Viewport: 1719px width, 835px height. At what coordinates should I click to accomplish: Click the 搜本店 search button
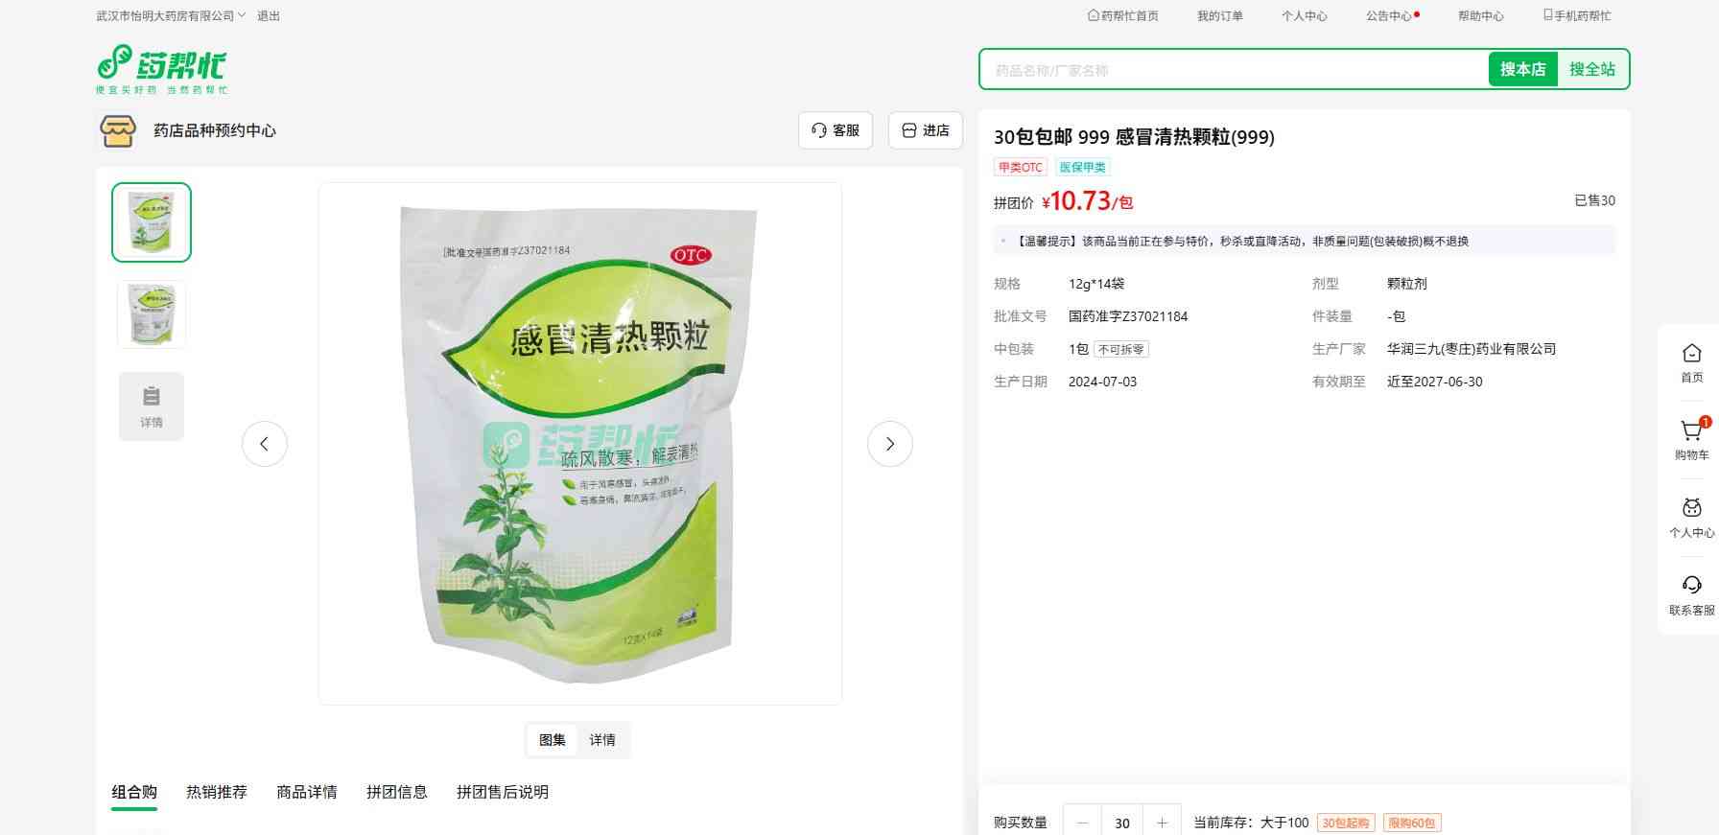tap(1522, 69)
